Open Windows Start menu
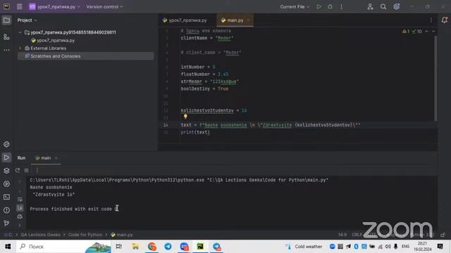The width and height of the screenshot is (451, 253). point(8,247)
